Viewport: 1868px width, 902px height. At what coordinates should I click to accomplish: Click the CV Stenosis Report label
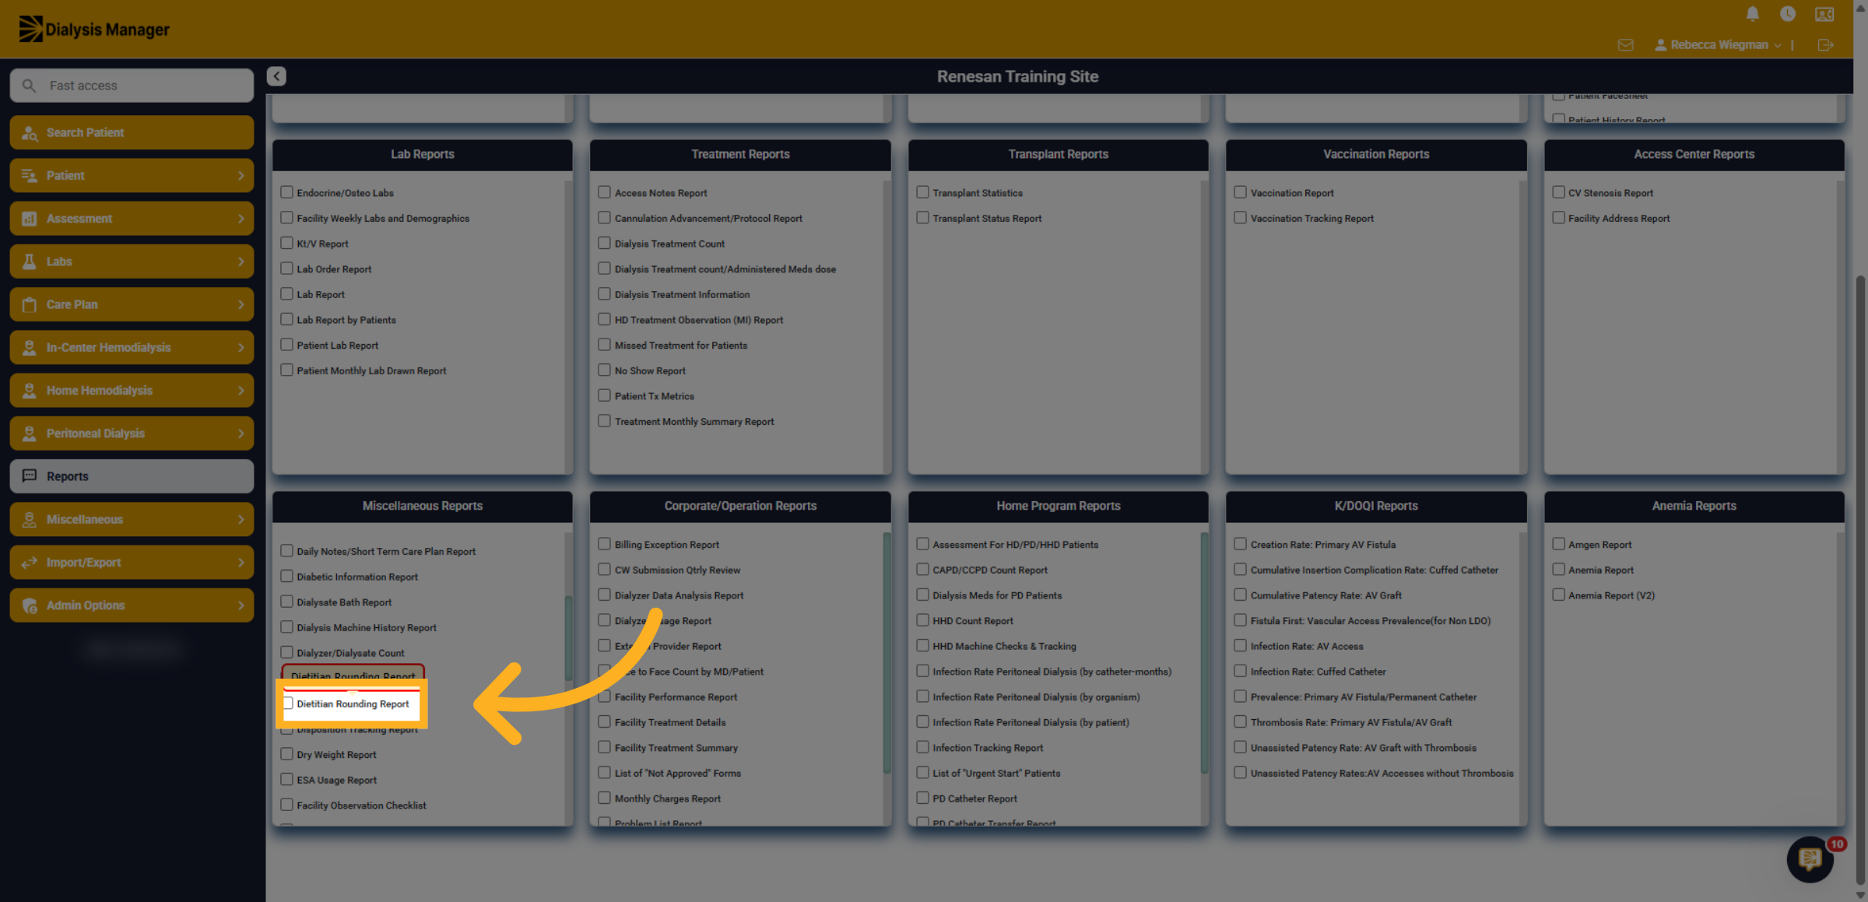(x=1610, y=193)
